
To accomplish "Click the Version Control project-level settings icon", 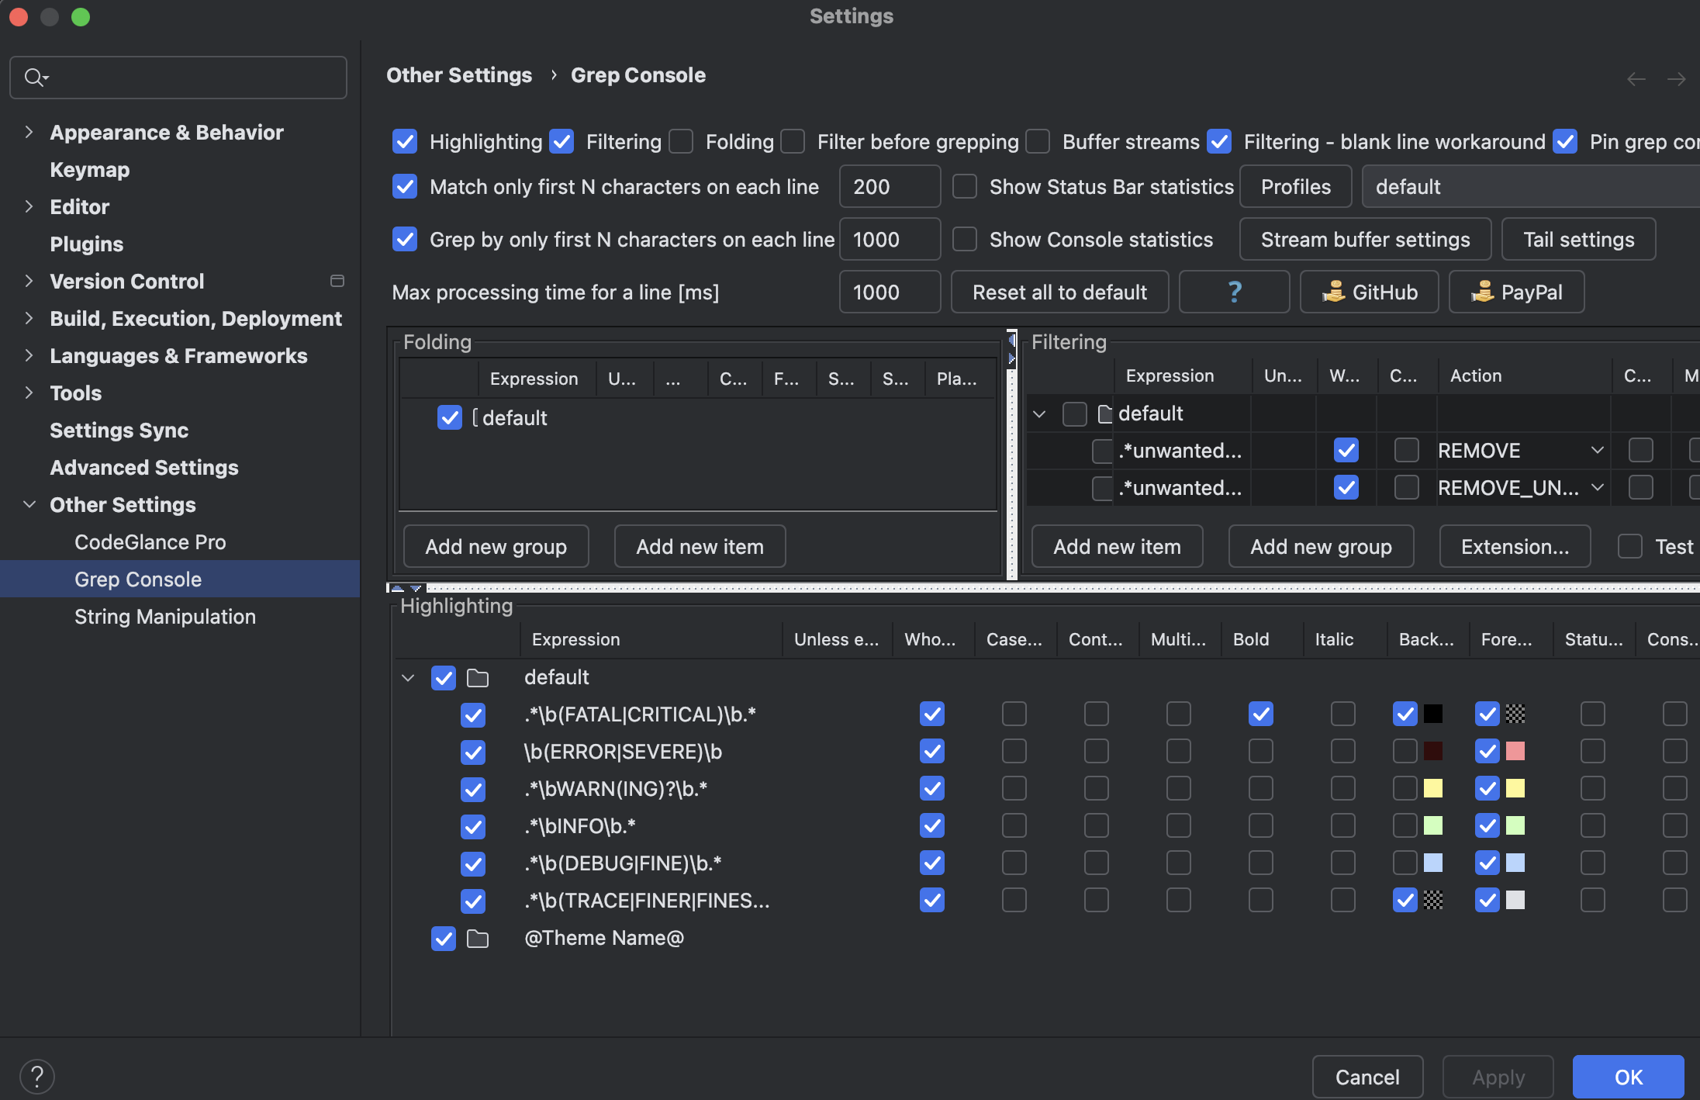I will pyautogui.click(x=337, y=282).
